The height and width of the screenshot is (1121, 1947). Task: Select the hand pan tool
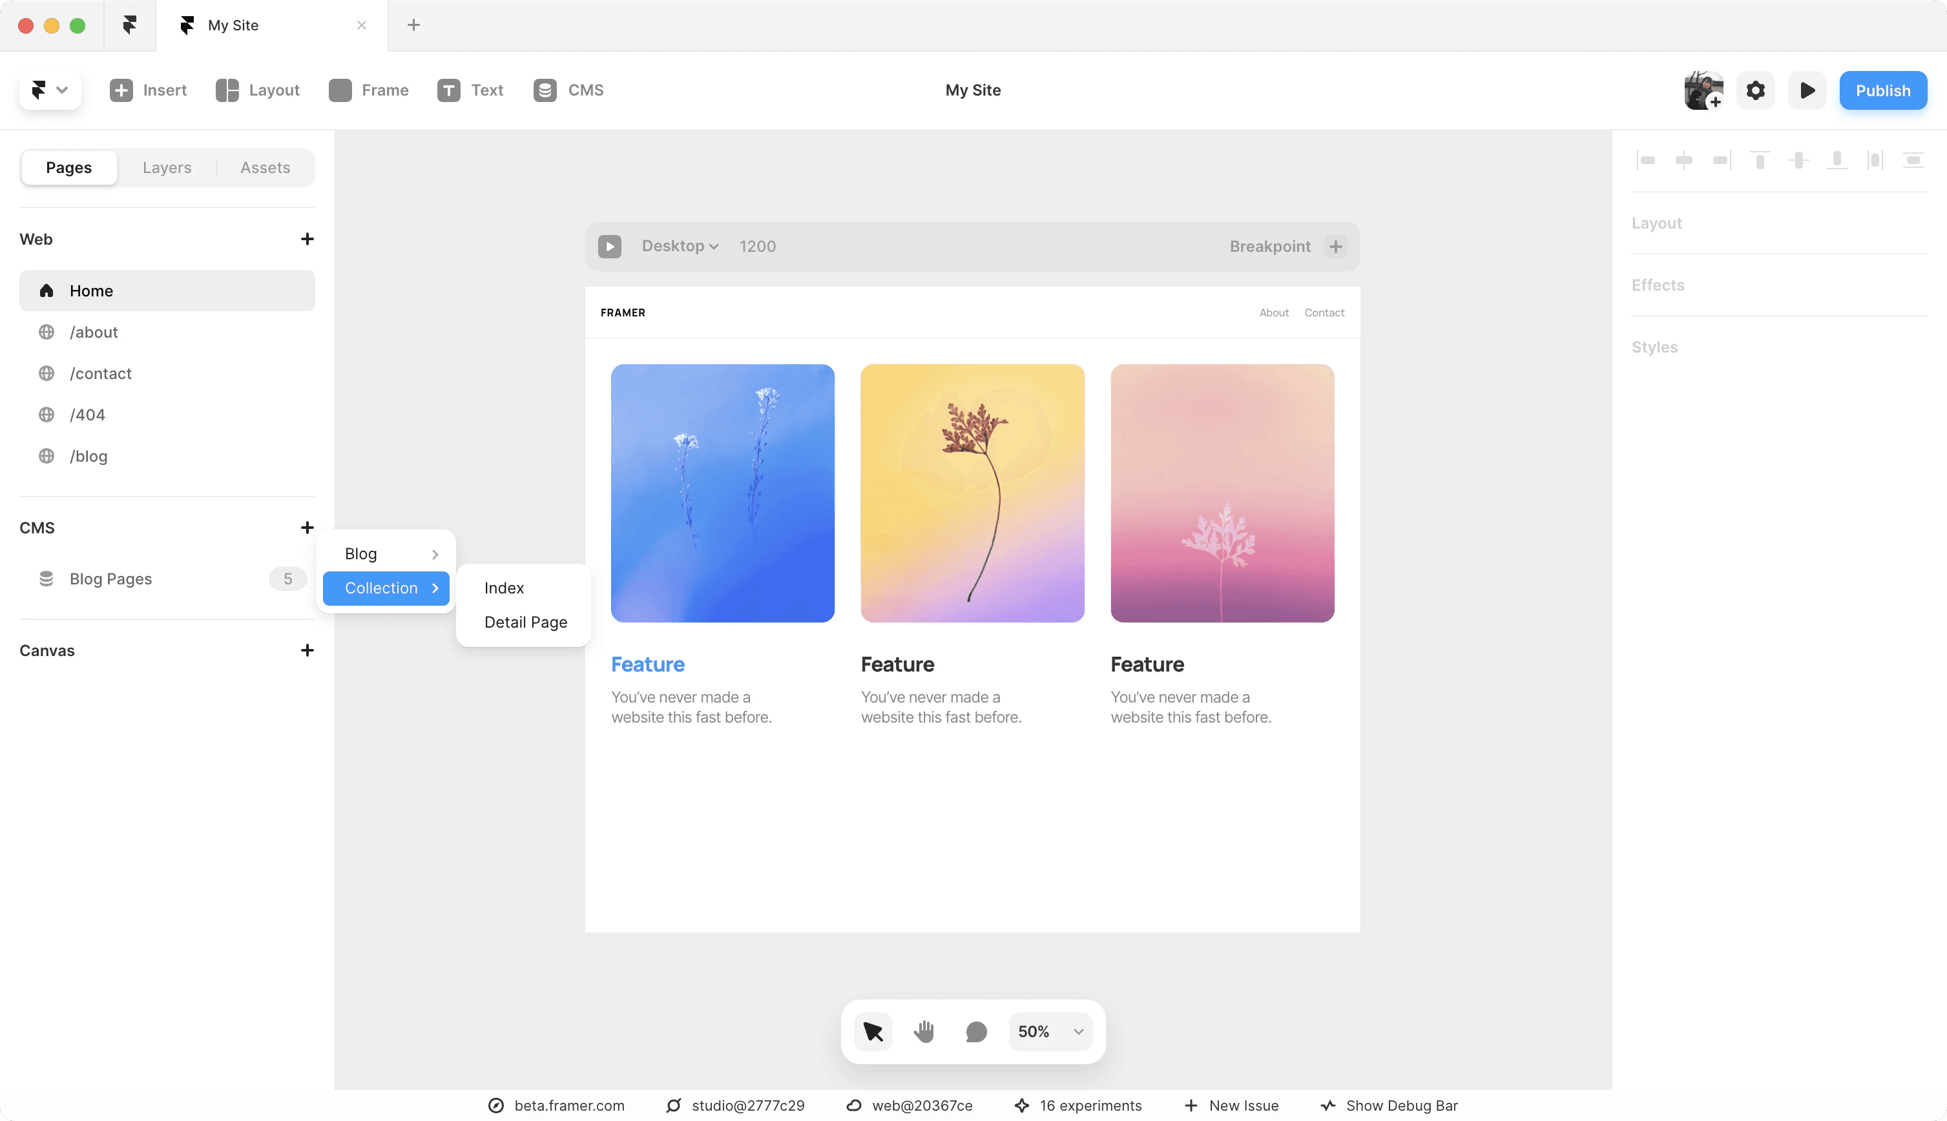(924, 1032)
